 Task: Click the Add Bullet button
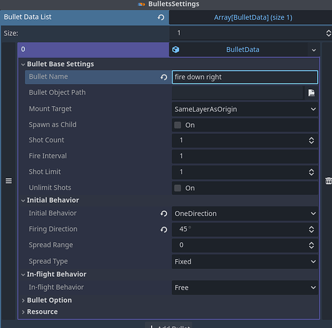169,325
